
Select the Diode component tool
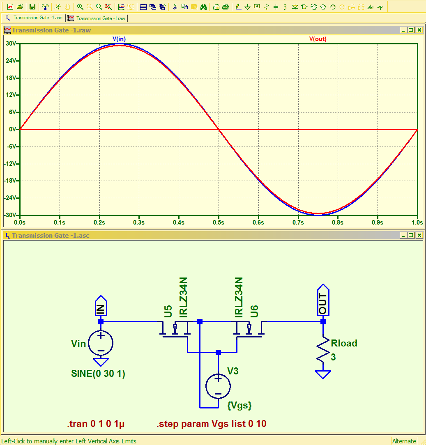tap(295, 7)
